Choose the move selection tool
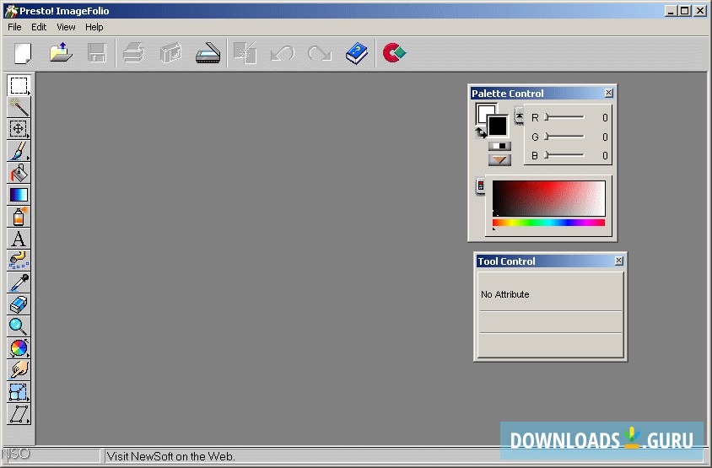Viewport: 712px width, 468px height. (x=19, y=129)
